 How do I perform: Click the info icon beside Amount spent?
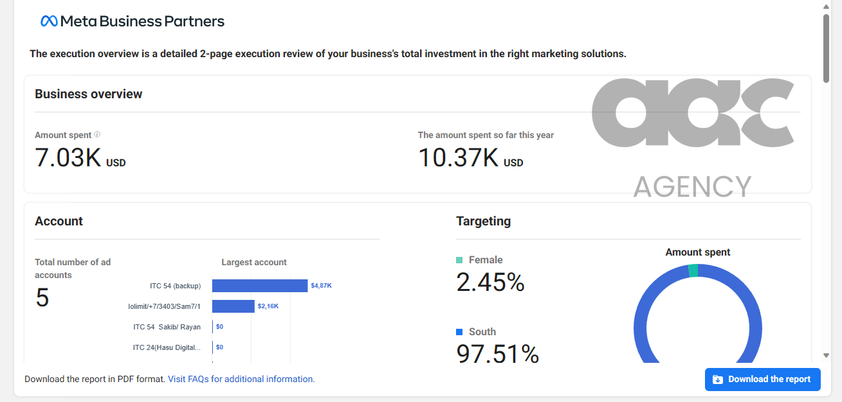click(97, 135)
